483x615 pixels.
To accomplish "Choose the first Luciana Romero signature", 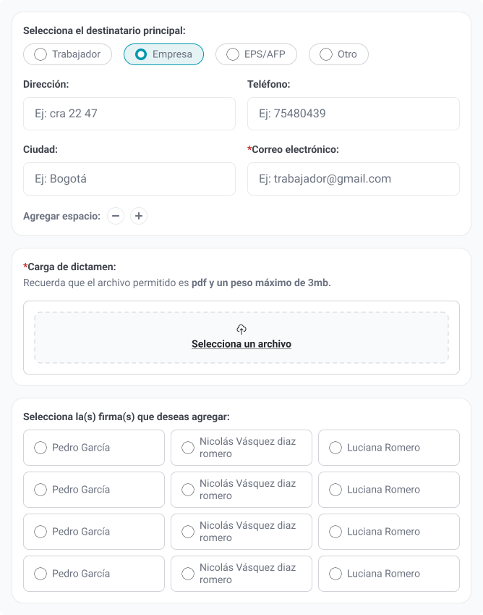I will point(389,448).
